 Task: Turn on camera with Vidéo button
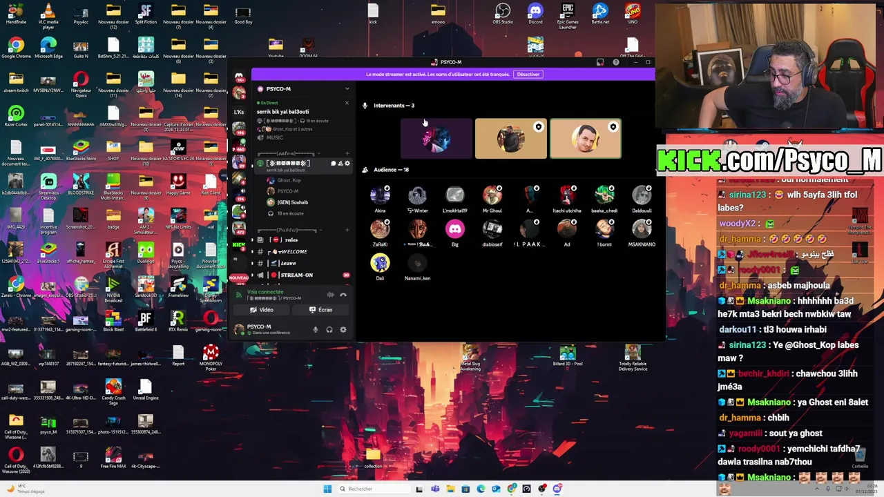coord(262,310)
